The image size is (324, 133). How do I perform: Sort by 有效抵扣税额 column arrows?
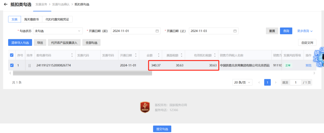[215, 55]
